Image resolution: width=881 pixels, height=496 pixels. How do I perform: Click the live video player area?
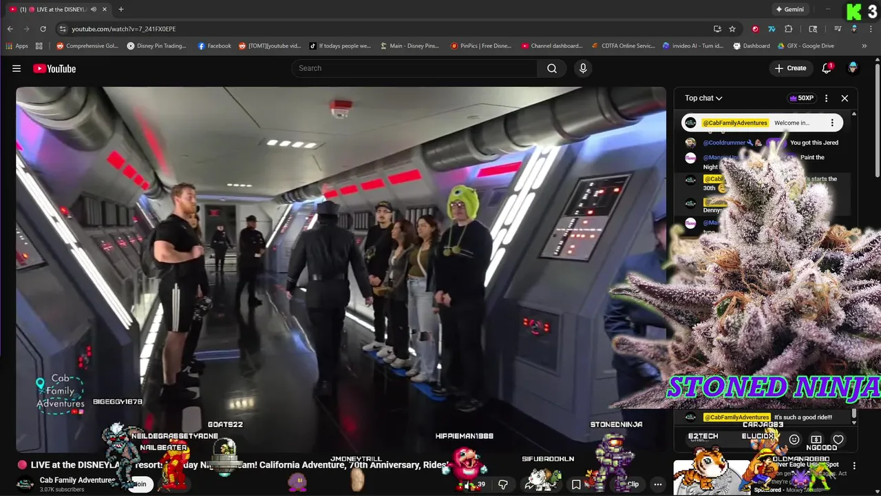pyautogui.click(x=341, y=269)
